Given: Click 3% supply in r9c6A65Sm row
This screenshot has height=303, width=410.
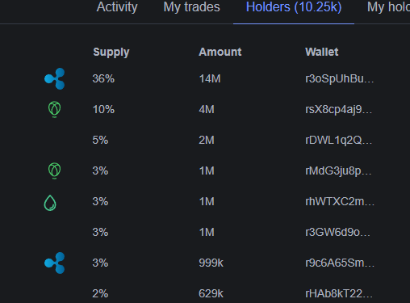Looking at the screenshot, I should (100, 263).
